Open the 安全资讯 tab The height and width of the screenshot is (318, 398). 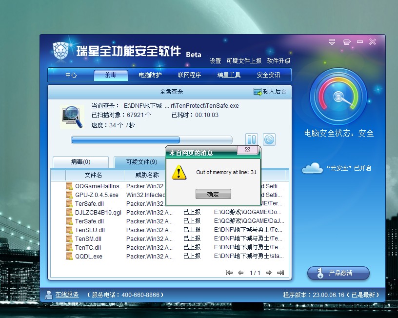tap(268, 75)
